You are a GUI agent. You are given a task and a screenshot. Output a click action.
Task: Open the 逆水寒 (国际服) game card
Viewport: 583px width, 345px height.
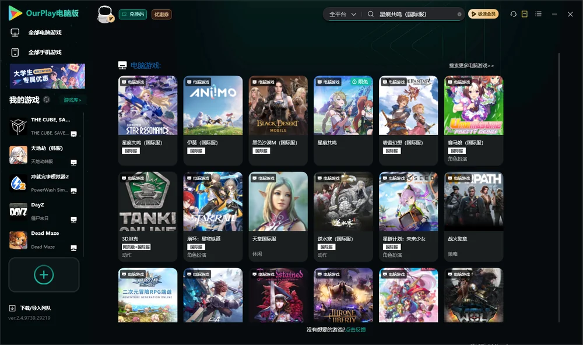(343, 216)
